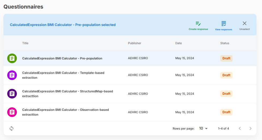
Task: Sort by the Status column header
Action: [x=225, y=43]
